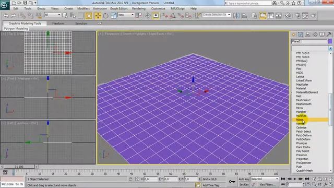Screen dimensions: 334x188
Task: Open the Key Filters dialog button
Action: click(267, 184)
